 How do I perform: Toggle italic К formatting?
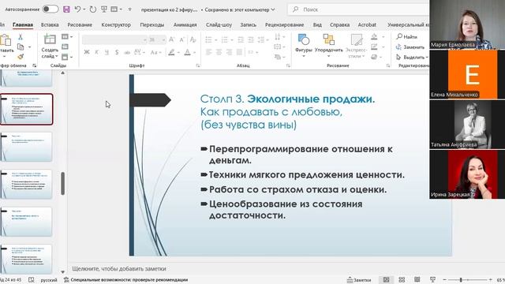pyautogui.click(x=96, y=52)
